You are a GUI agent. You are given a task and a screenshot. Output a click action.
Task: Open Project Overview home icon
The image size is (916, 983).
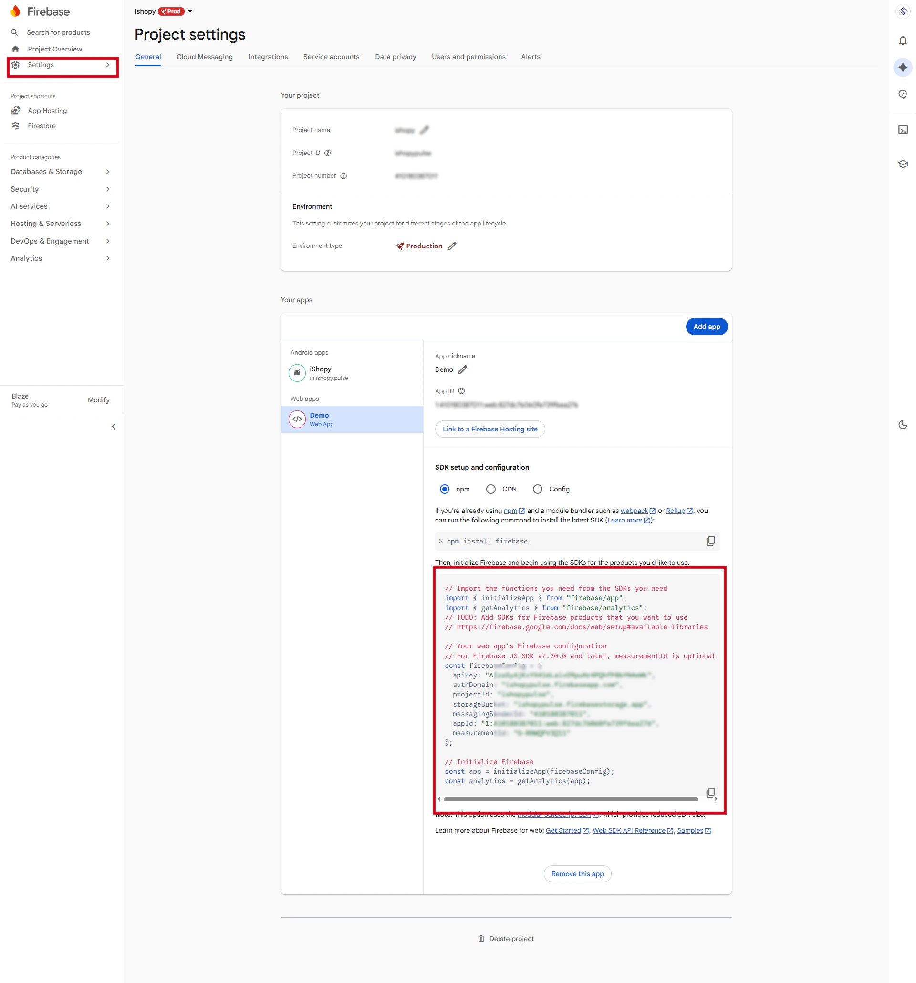[15, 49]
